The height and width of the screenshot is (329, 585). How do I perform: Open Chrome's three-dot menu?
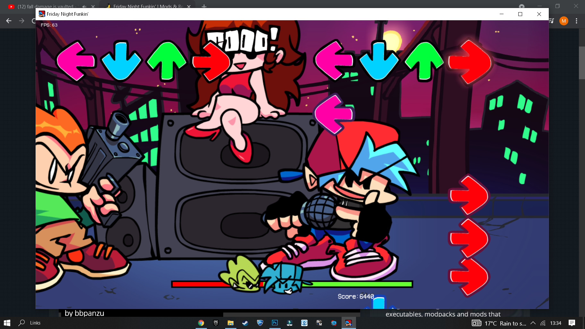[576, 21]
